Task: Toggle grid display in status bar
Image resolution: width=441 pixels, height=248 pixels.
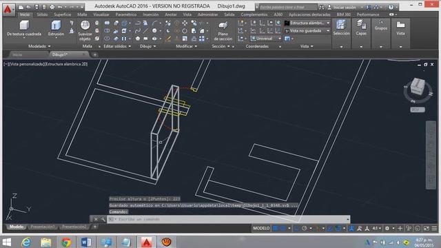Action: click(276, 228)
